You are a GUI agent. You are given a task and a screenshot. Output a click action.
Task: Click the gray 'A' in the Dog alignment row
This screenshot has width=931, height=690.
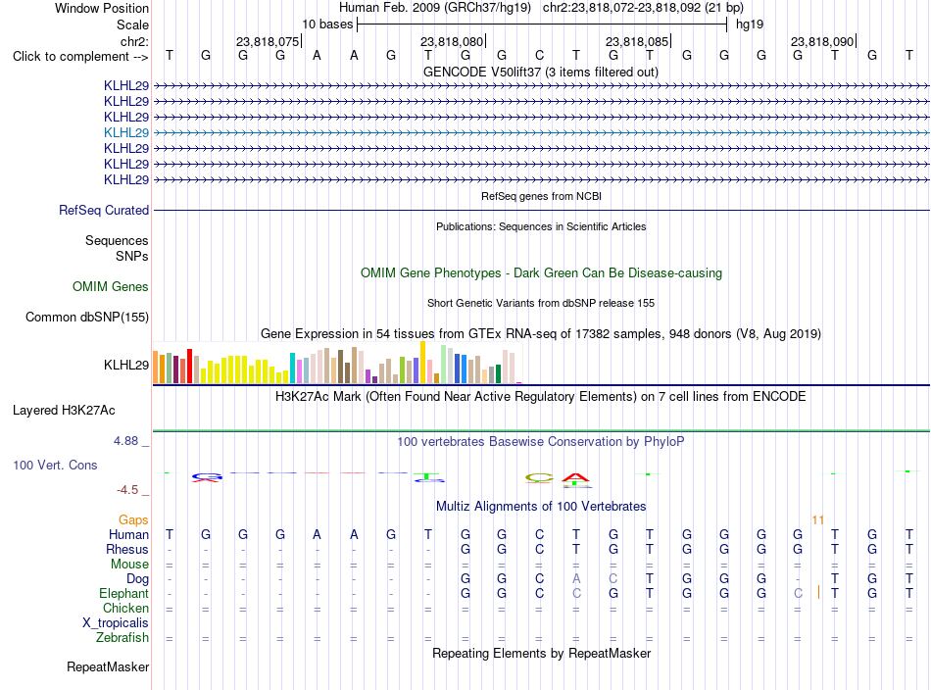pyautogui.click(x=576, y=578)
